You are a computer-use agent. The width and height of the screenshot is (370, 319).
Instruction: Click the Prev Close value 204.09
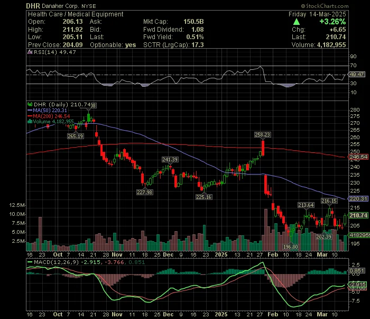click(73, 45)
